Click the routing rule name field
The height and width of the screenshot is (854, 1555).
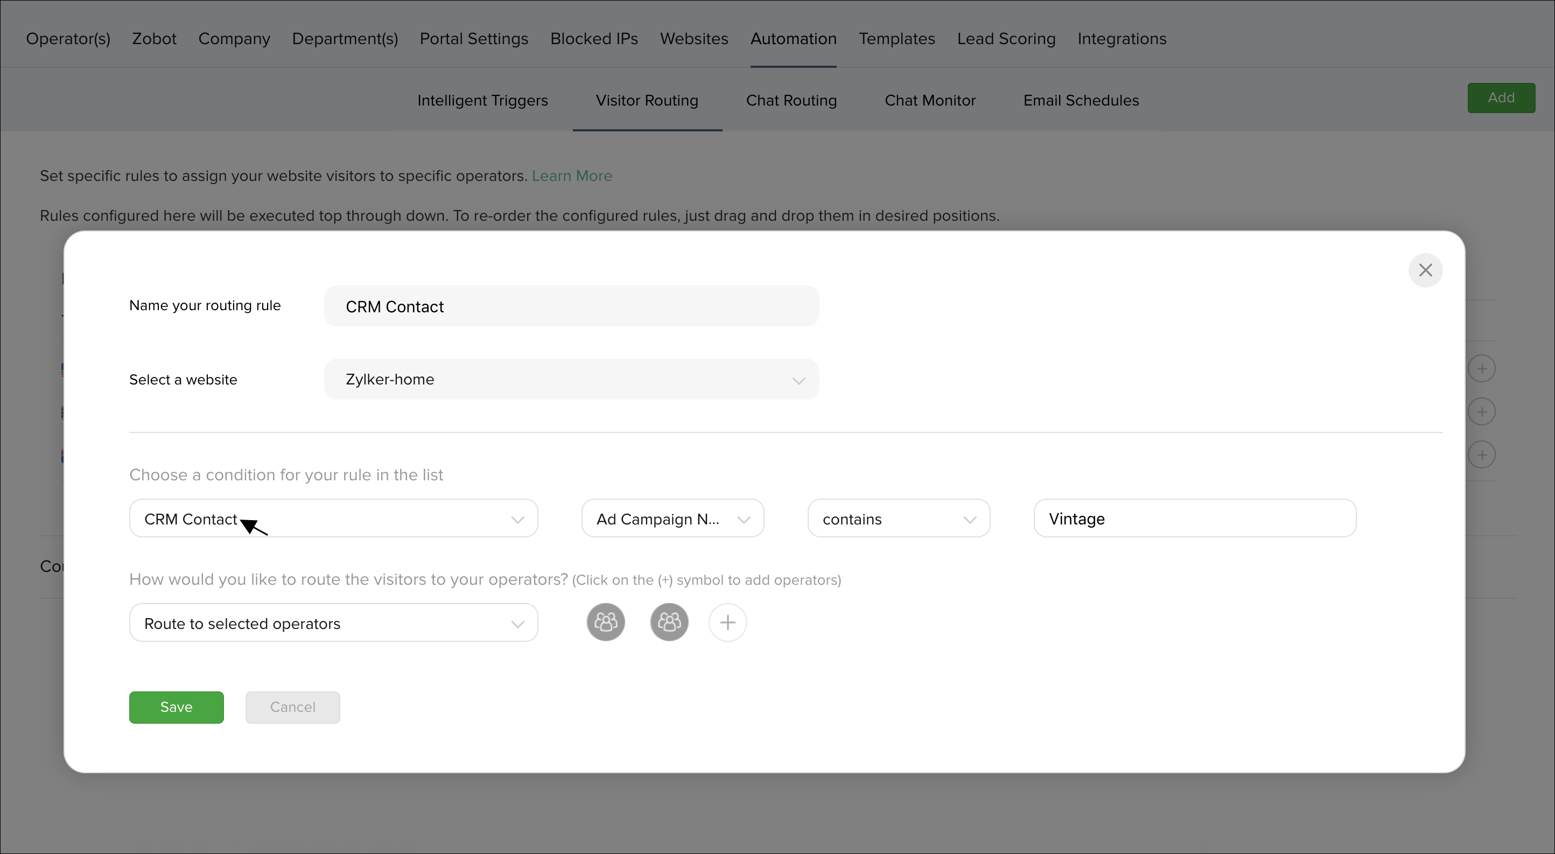571,306
